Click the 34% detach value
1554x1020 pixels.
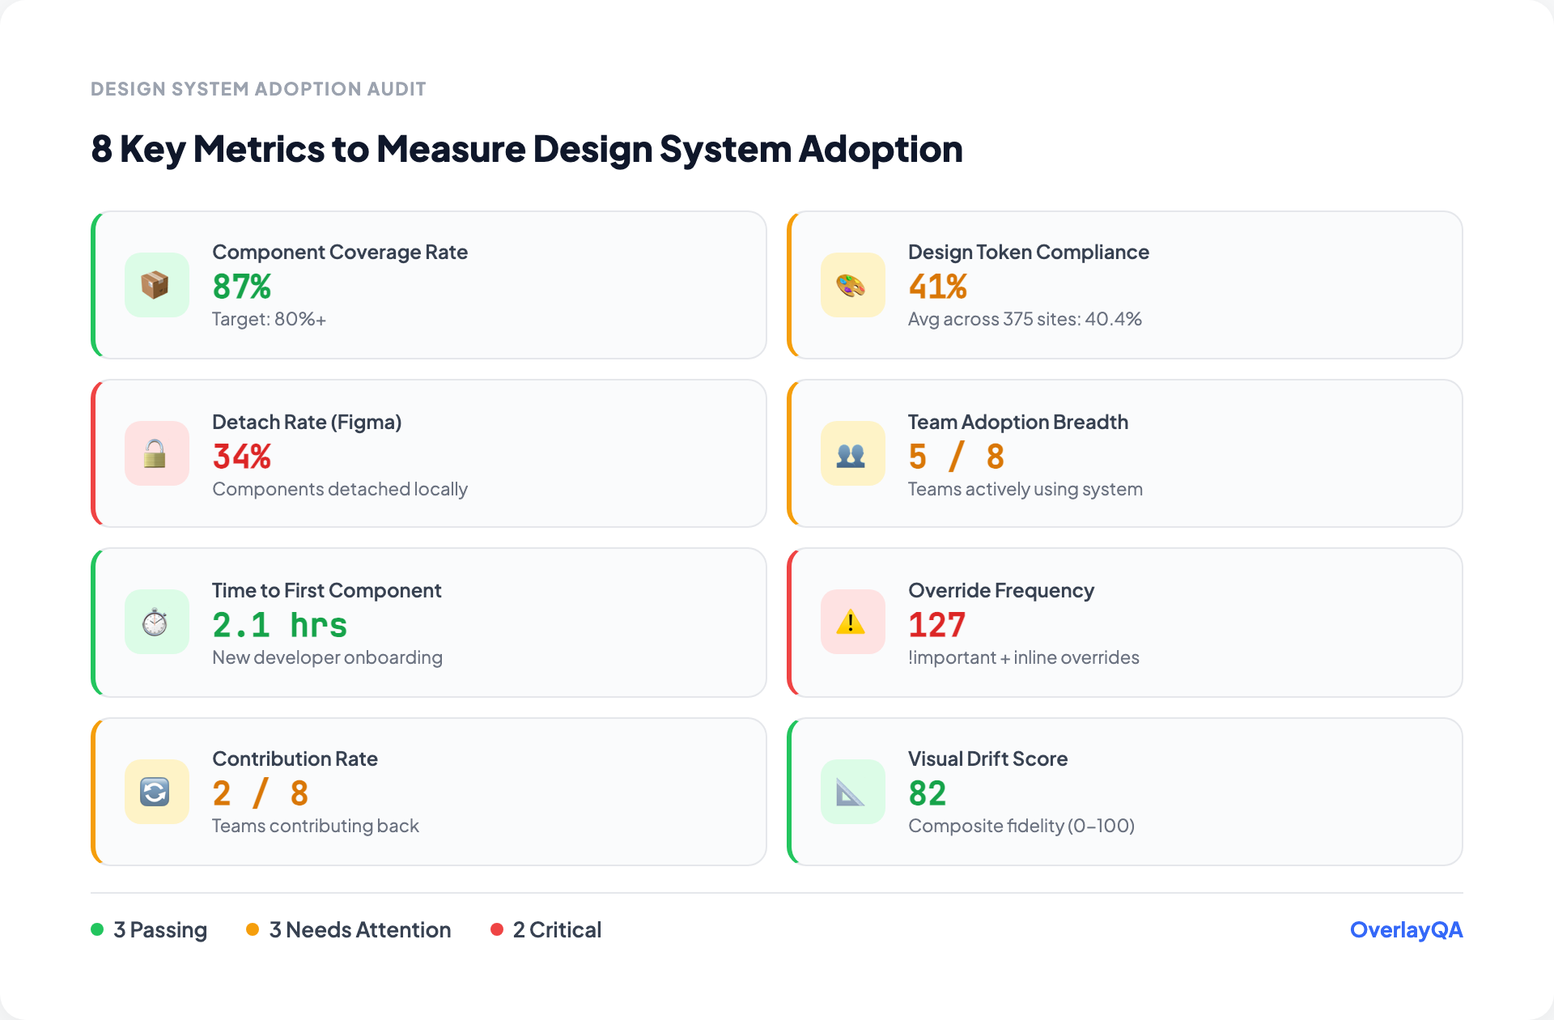241,456
